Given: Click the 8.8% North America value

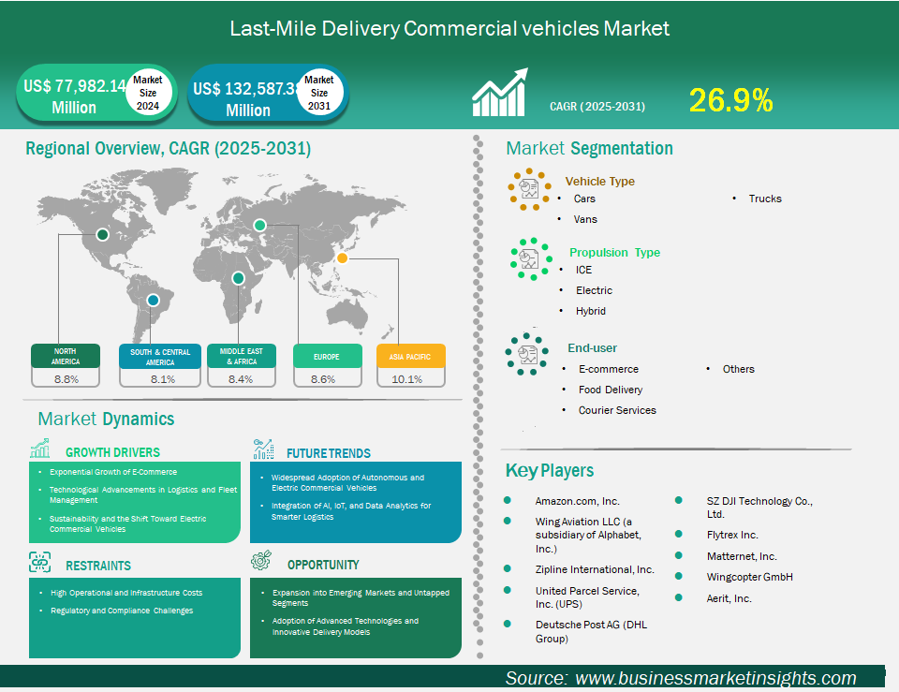Looking at the screenshot, I should coord(66,379).
